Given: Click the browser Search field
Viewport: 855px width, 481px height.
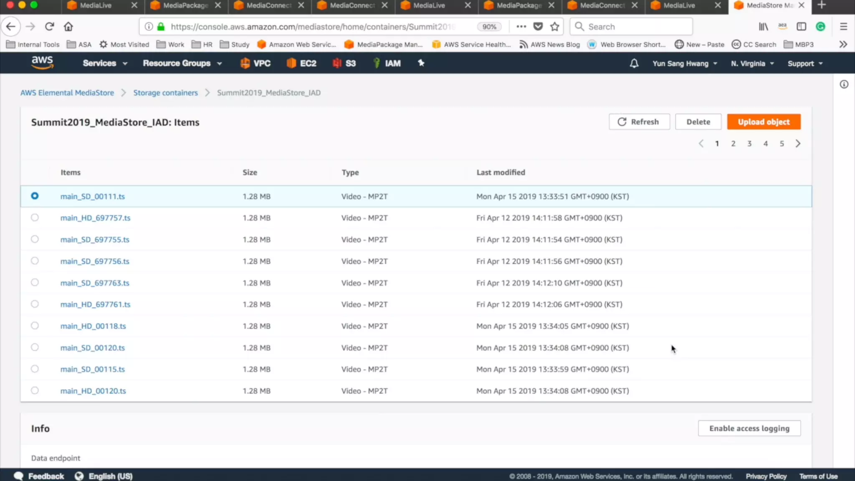Looking at the screenshot, I should click(631, 27).
